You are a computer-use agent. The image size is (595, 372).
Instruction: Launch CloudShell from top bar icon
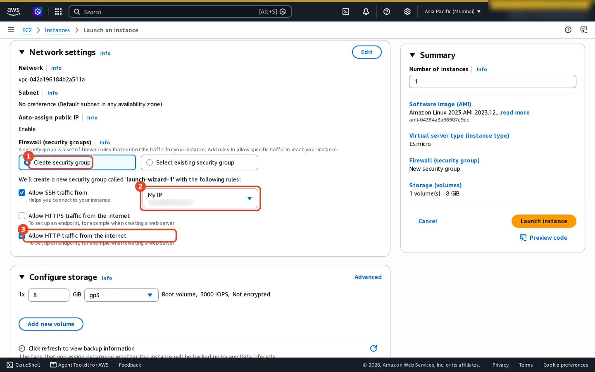(x=346, y=12)
